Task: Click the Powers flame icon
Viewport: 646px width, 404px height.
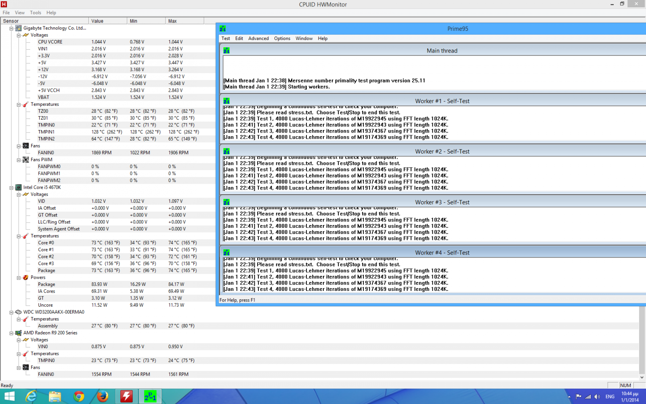Action: (x=25, y=278)
